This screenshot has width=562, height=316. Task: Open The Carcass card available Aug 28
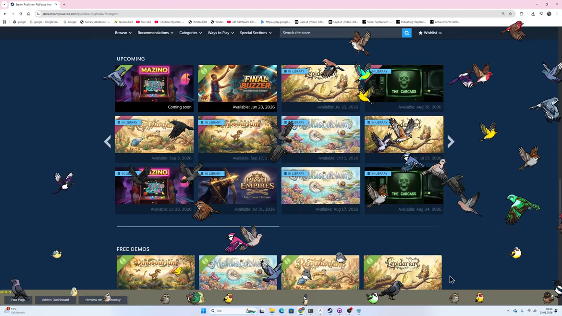[404, 88]
